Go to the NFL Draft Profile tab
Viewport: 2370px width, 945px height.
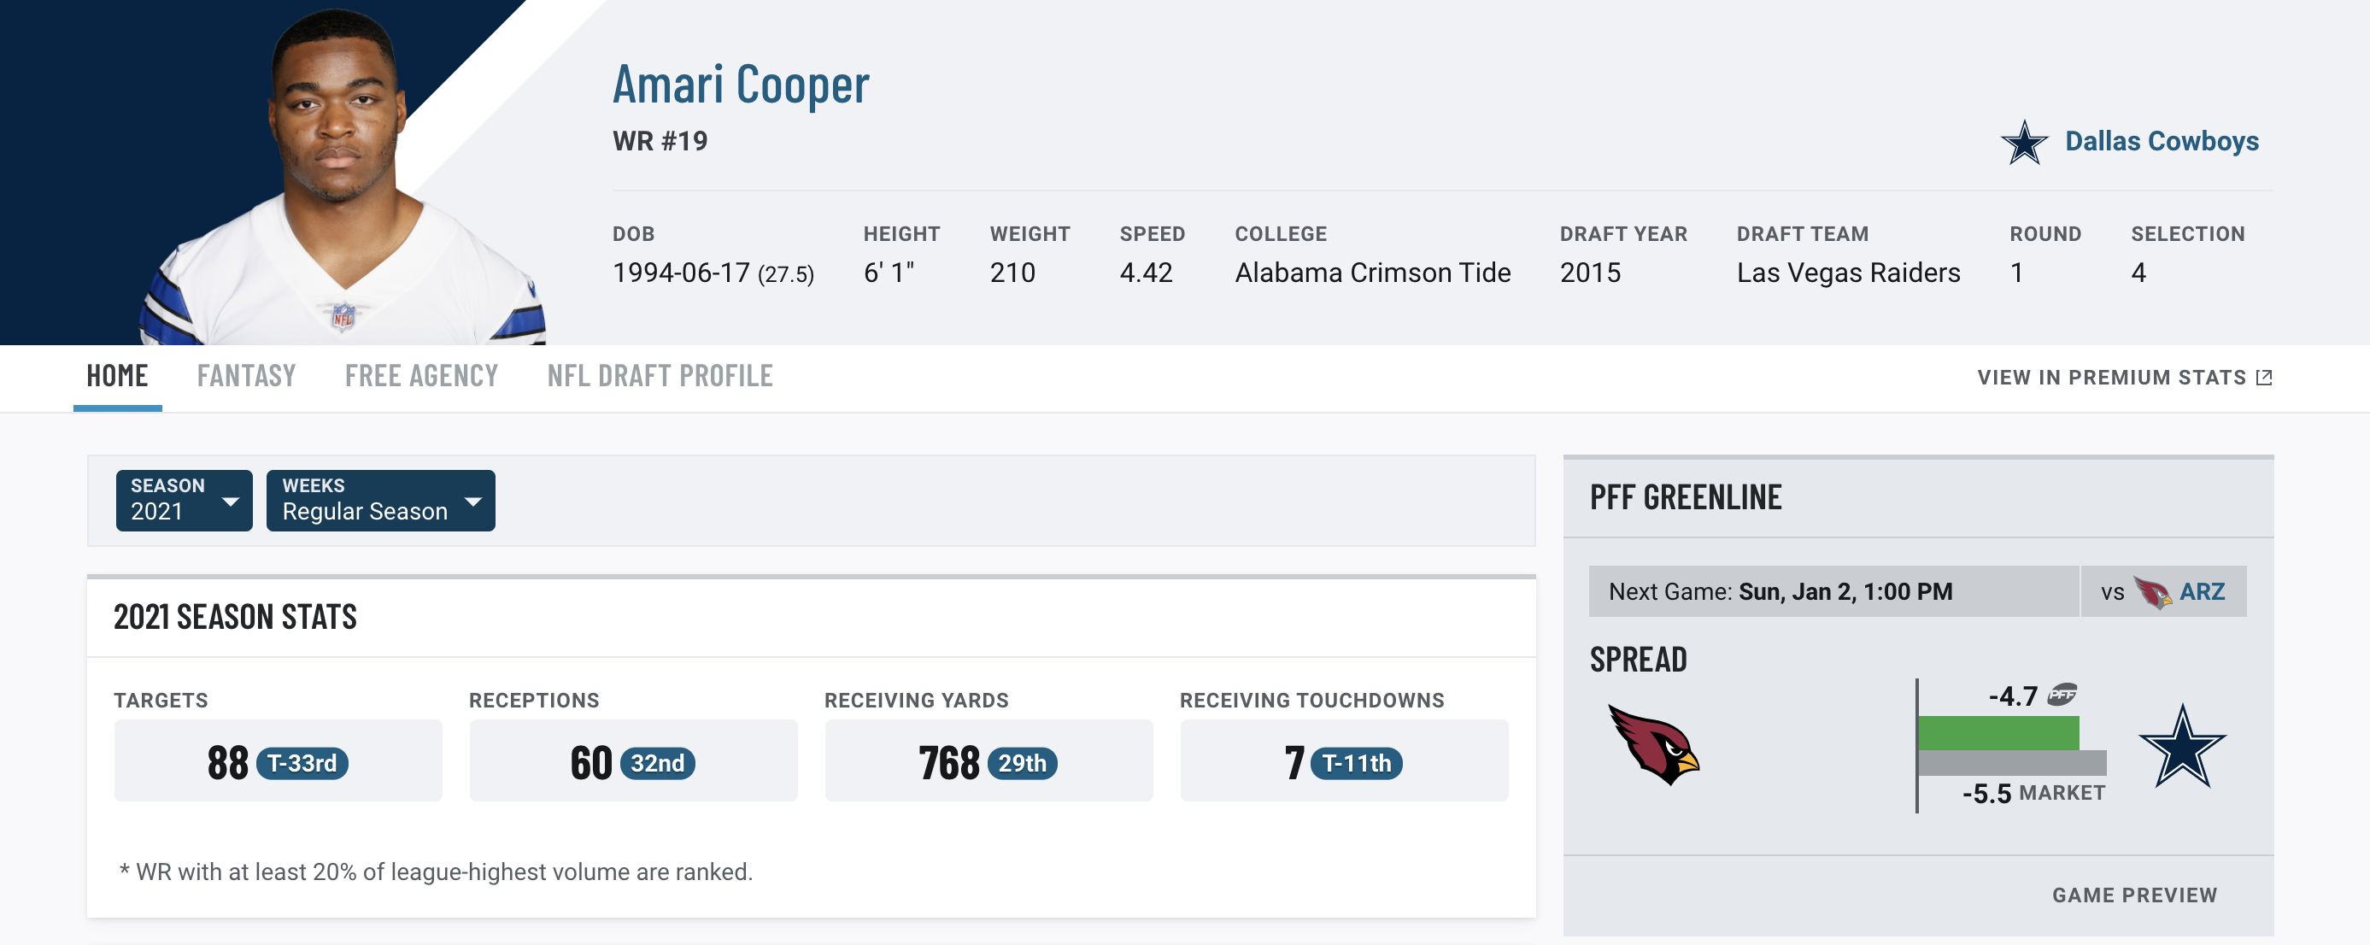click(x=660, y=375)
